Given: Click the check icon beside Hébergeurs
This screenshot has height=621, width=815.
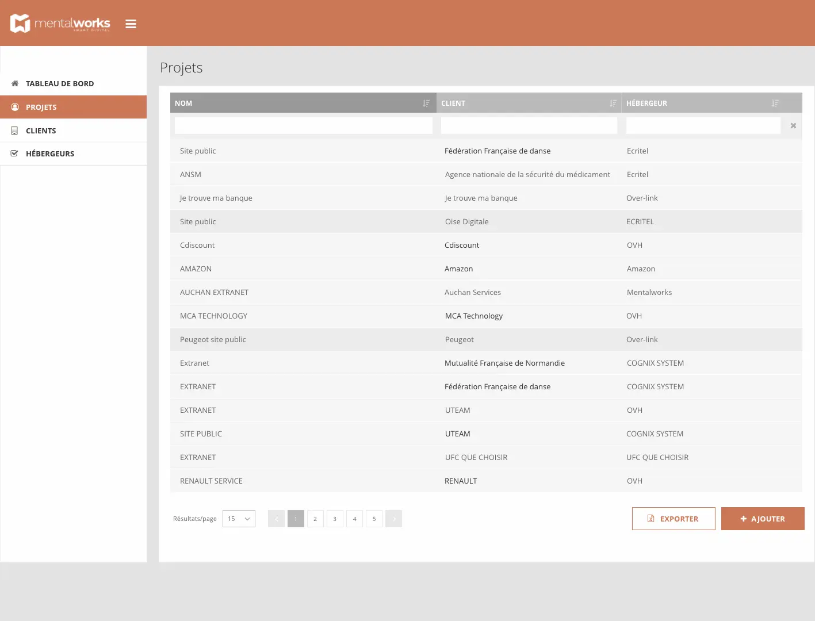Looking at the screenshot, I should (15, 154).
